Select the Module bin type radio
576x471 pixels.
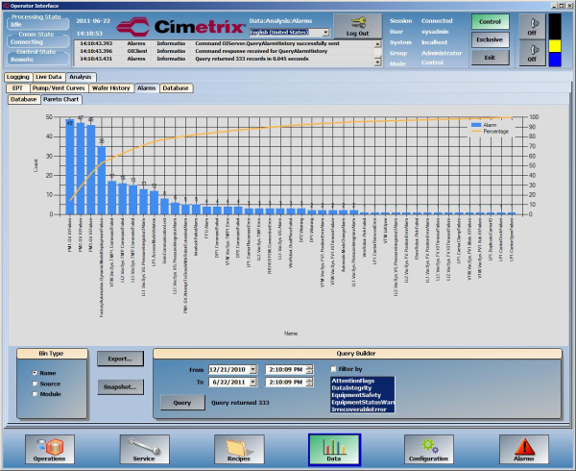(35, 394)
